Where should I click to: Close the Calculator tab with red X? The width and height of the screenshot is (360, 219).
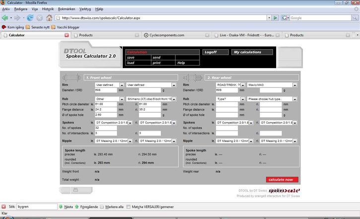[x=67, y=35]
